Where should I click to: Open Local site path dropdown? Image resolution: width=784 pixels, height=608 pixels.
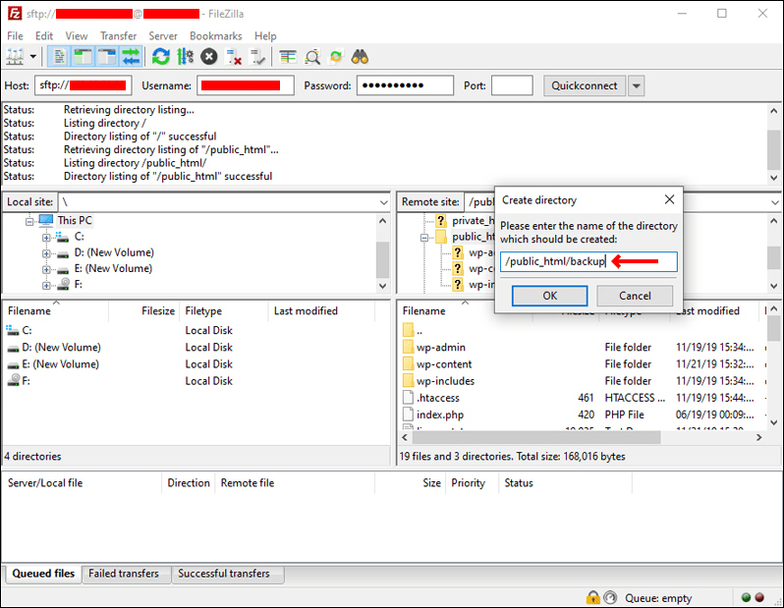point(383,202)
